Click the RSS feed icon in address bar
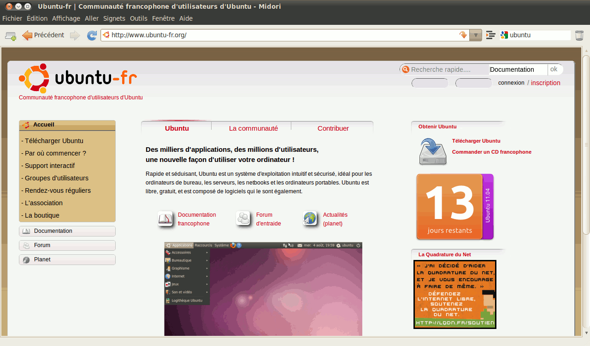Screen dimensions: 590x346 tap(463, 35)
